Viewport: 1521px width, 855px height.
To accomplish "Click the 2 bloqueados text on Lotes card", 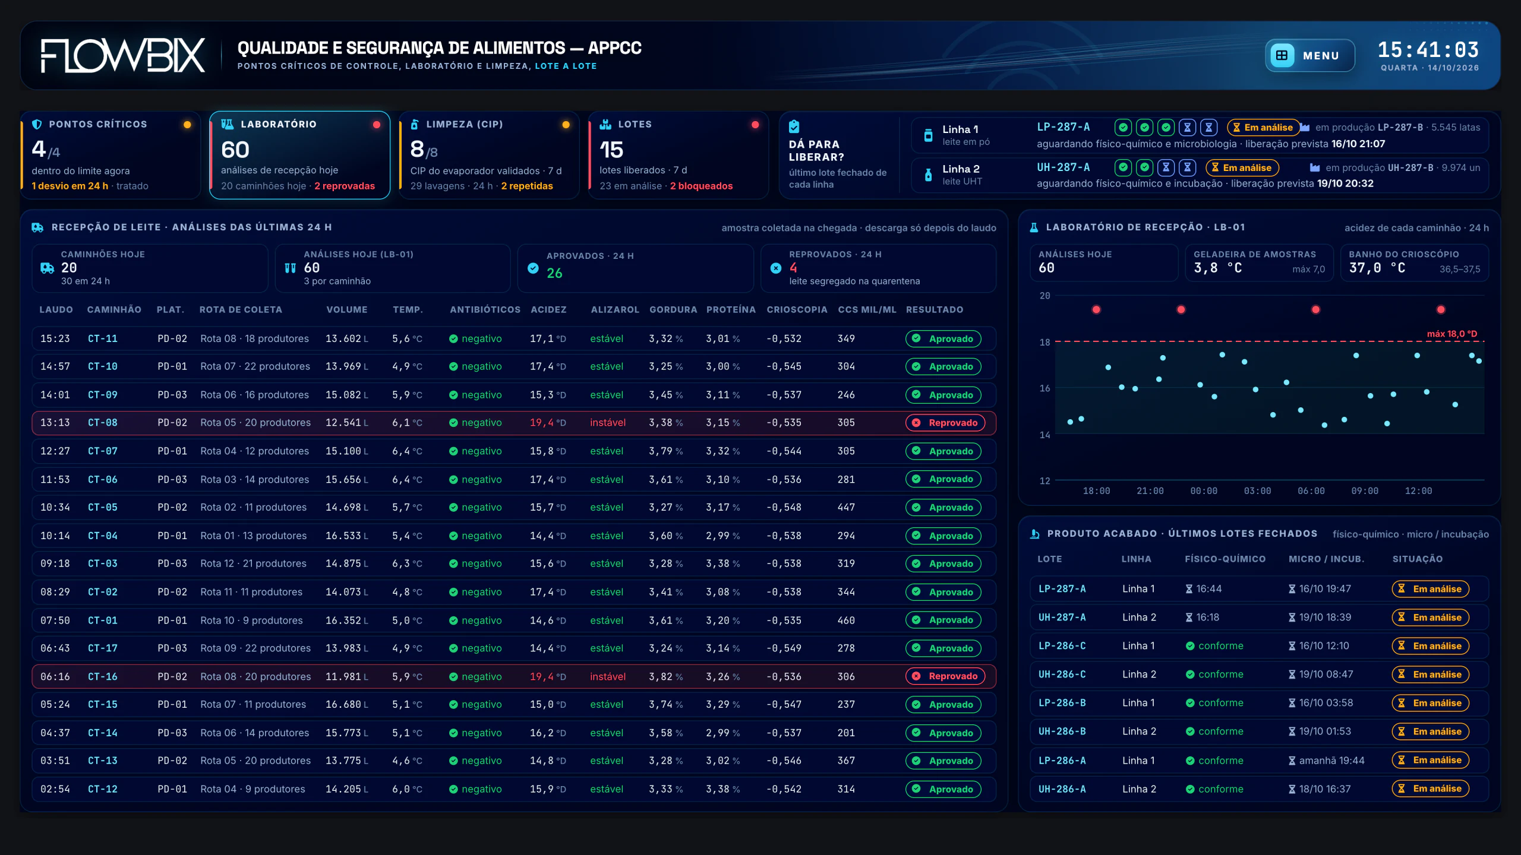I will click(x=701, y=186).
